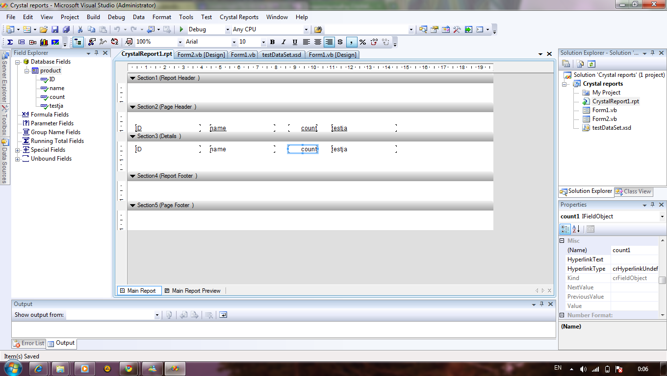Image resolution: width=667 pixels, height=376 pixels.
Task: Refresh the Solution Explorer
Action: click(591, 64)
